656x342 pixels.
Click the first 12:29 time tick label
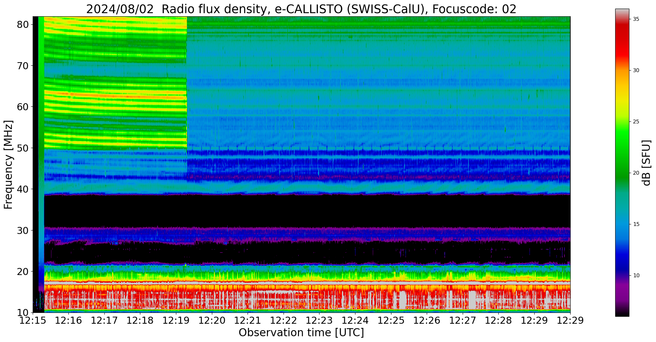pyautogui.click(x=534, y=321)
